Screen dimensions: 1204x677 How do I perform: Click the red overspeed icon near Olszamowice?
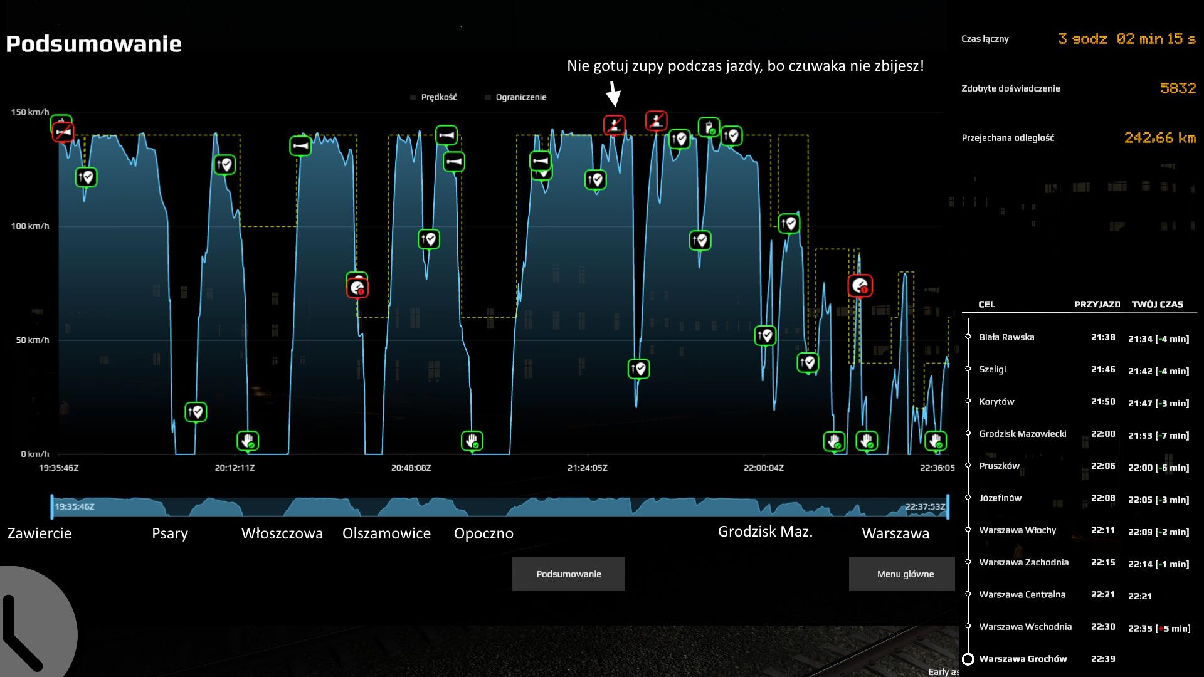[x=357, y=288]
